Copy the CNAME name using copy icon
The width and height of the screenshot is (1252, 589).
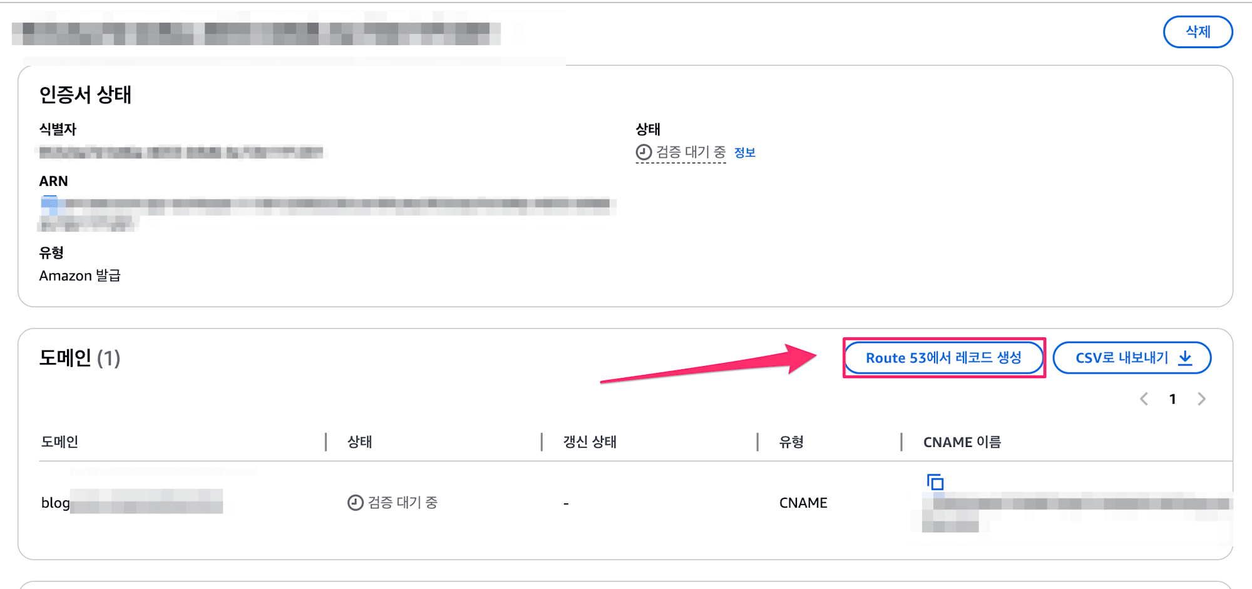coord(935,482)
